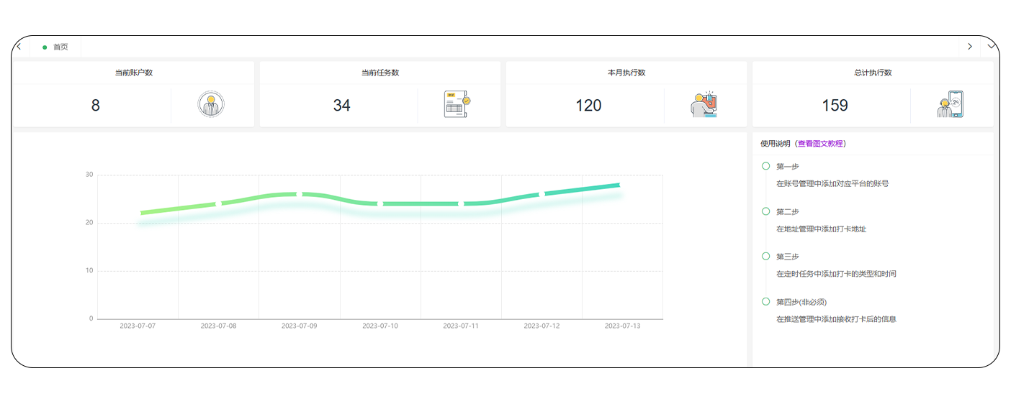Click the 总计执行数 card title

coord(873,73)
